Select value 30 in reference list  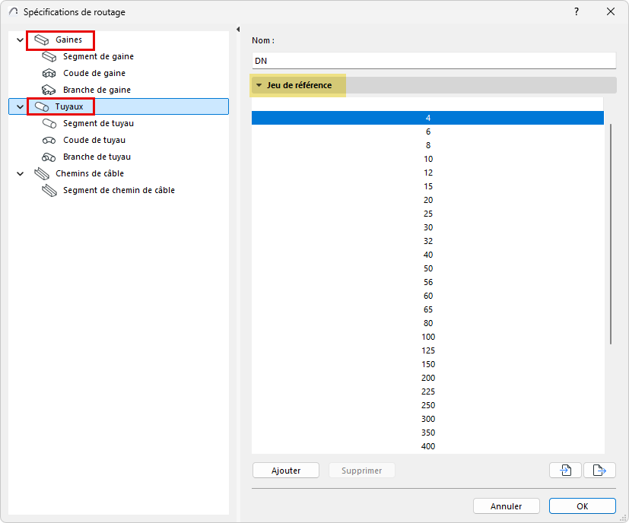point(427,227)
